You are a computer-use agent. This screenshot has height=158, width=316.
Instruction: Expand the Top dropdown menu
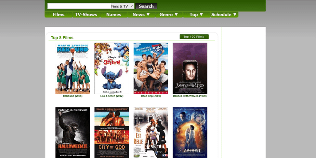(197, 14)
